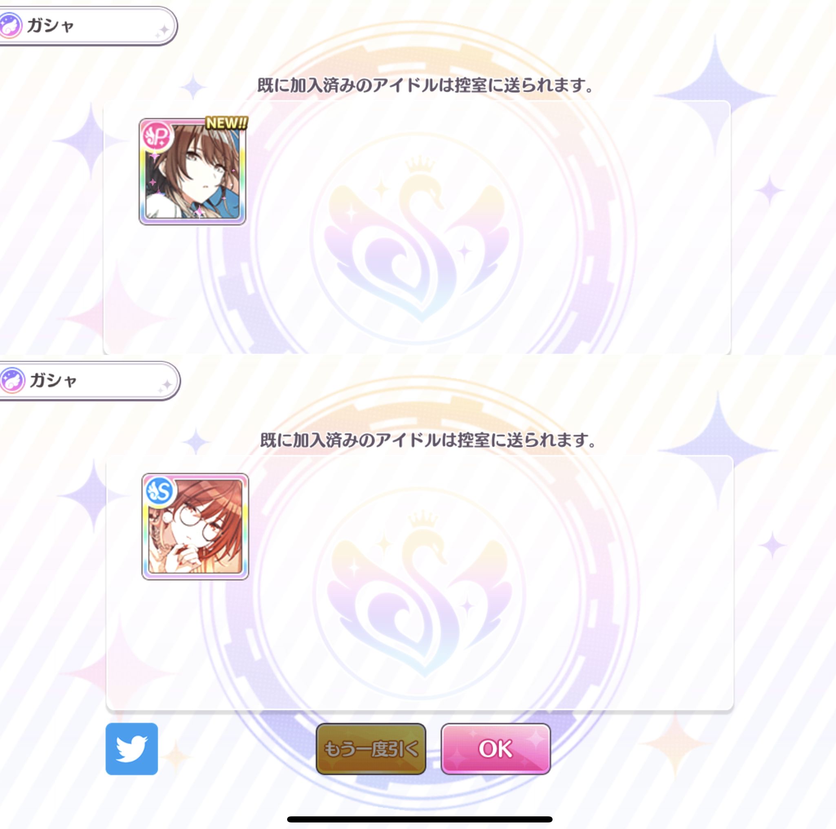Open the red-haired glasses idol card thumbnail

(195, 526)
